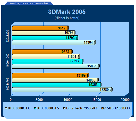Click the 20000 x-axis tick label
Screen dimensions: 136x121
click(x=125, y=100)
